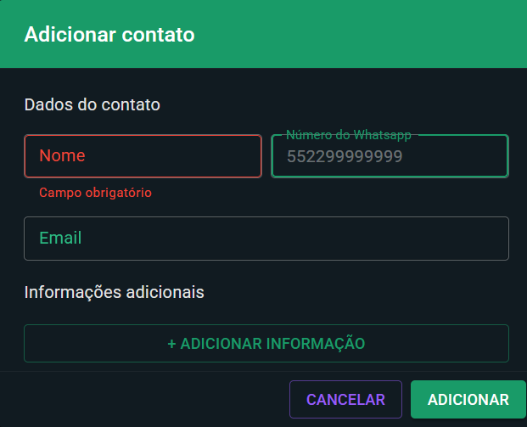This screenshot has width=527, height=427.
Task: Click the 552299999999 placeholder text
Action: [x=344, y=157]
